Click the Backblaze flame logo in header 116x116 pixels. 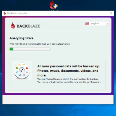click(13, 26)
